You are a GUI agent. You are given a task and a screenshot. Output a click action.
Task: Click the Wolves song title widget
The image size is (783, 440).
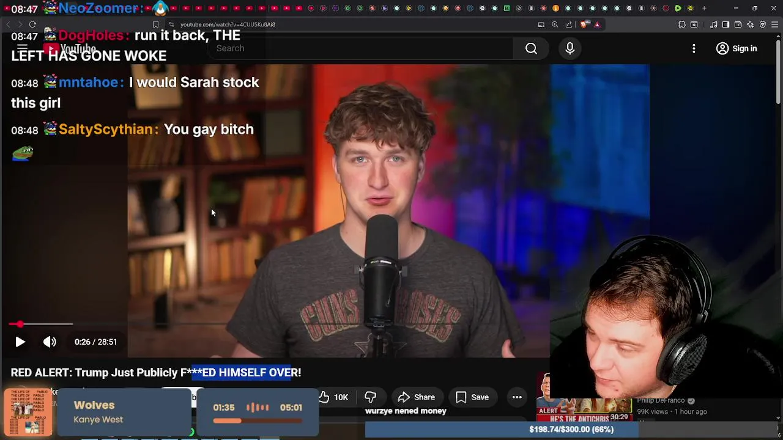pyautogui.click(x=94, y=405)
